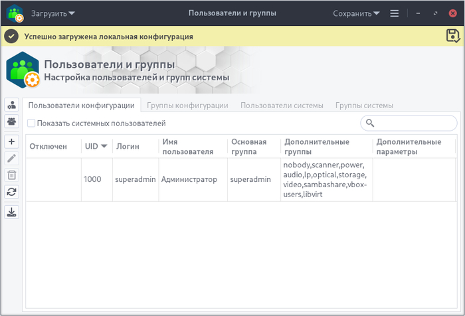Viewport: 465px width, 316px height.
Task: Click the 'Основная группа' column header
Action: [248, 146]
